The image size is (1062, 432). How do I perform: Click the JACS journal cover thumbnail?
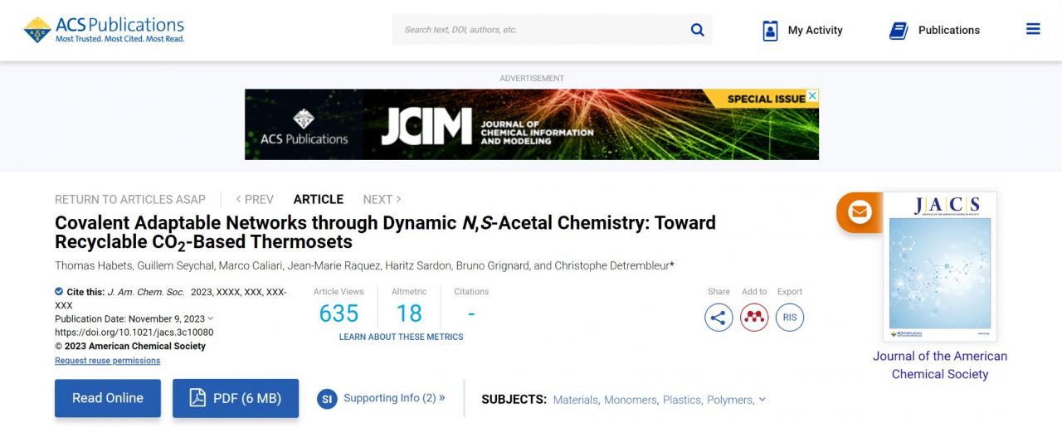tap(939, 266)
